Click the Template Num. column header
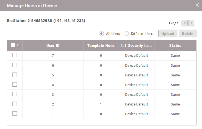 click(101, 46)
